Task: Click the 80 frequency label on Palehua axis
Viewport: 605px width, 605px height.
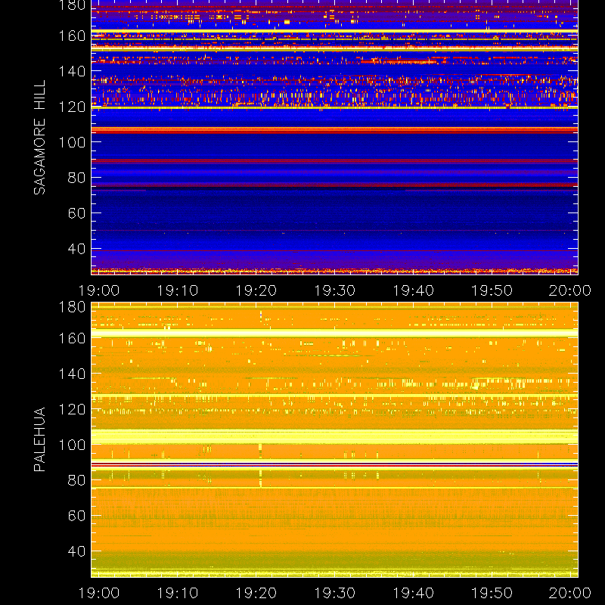Action: click(76, 480)
